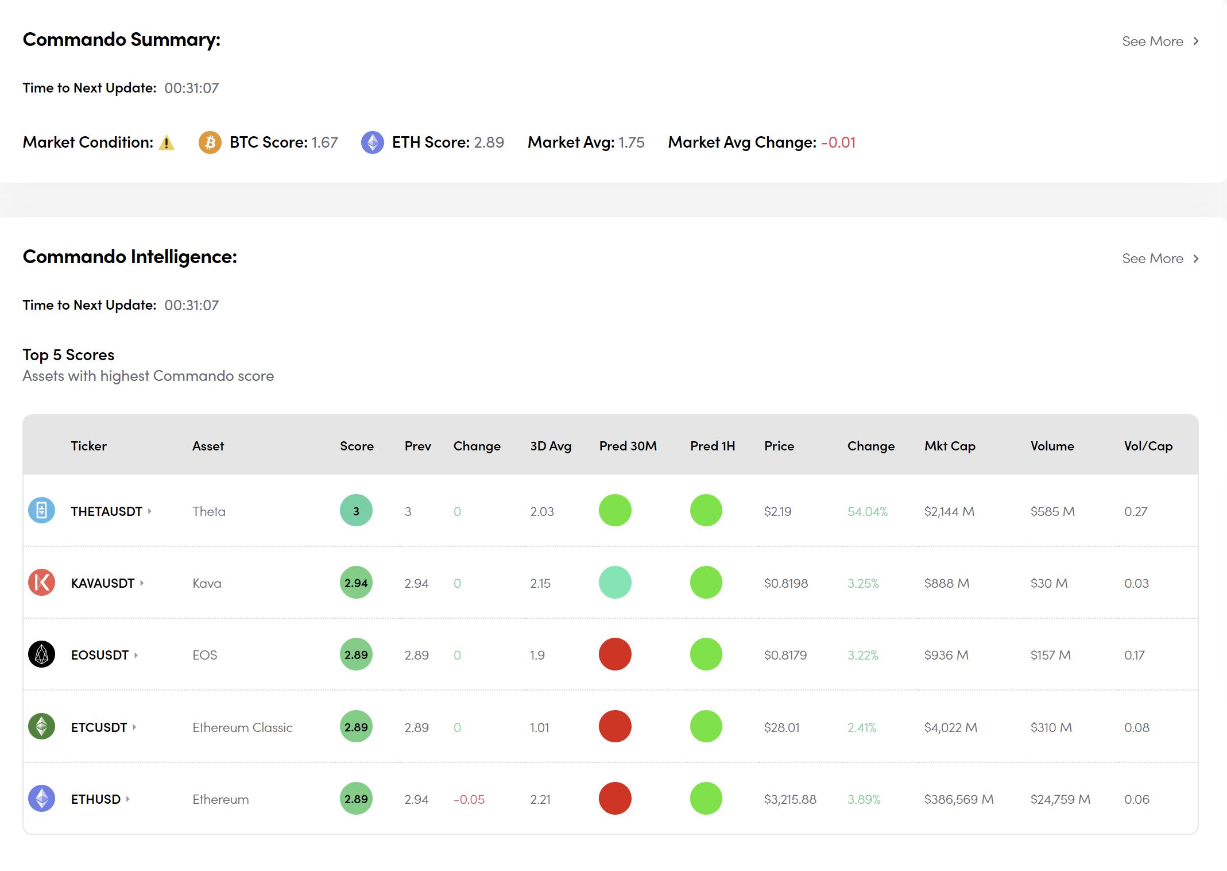Click the Ethereum Classic coin icon
Viewport: 1227px width, 871px height.
pos(41,726)
